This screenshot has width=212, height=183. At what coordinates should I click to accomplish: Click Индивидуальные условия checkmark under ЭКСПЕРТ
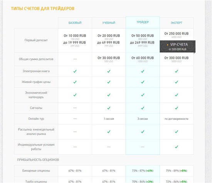177,147
